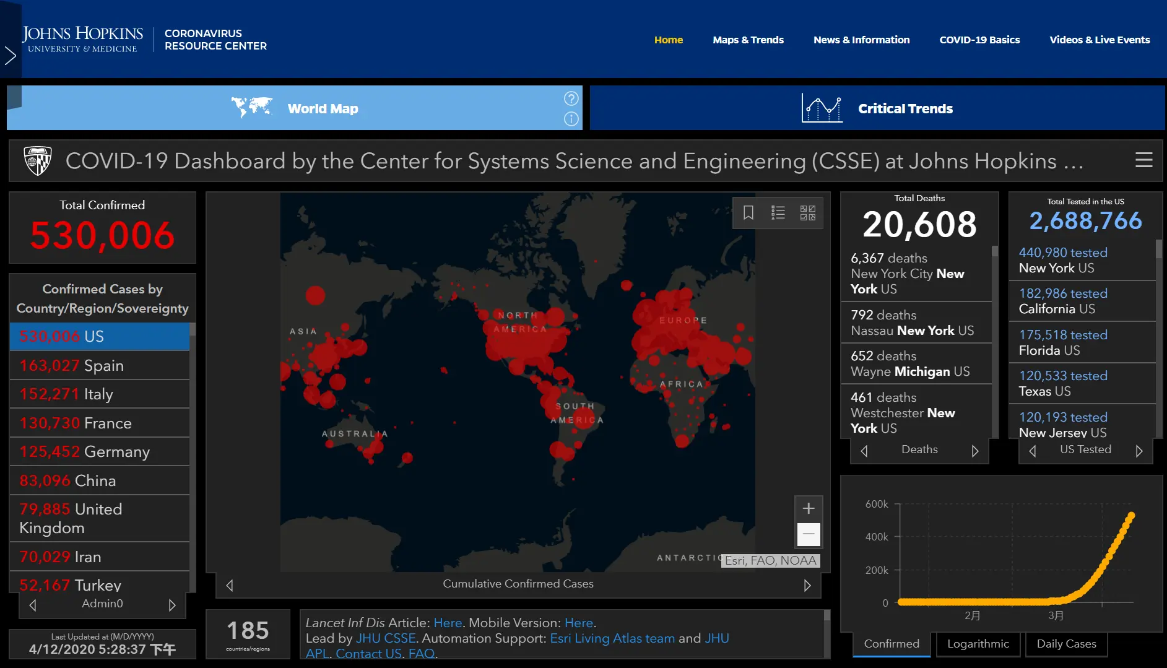Viewport: 1167px width, 668px height.
Task: Open Videos & Live Events menu
Action: [x=1100, y=40]
